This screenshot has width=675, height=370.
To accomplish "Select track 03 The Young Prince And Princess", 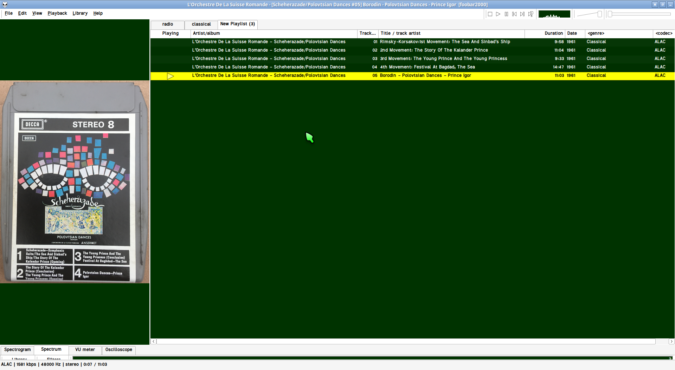I will point(412,59).
